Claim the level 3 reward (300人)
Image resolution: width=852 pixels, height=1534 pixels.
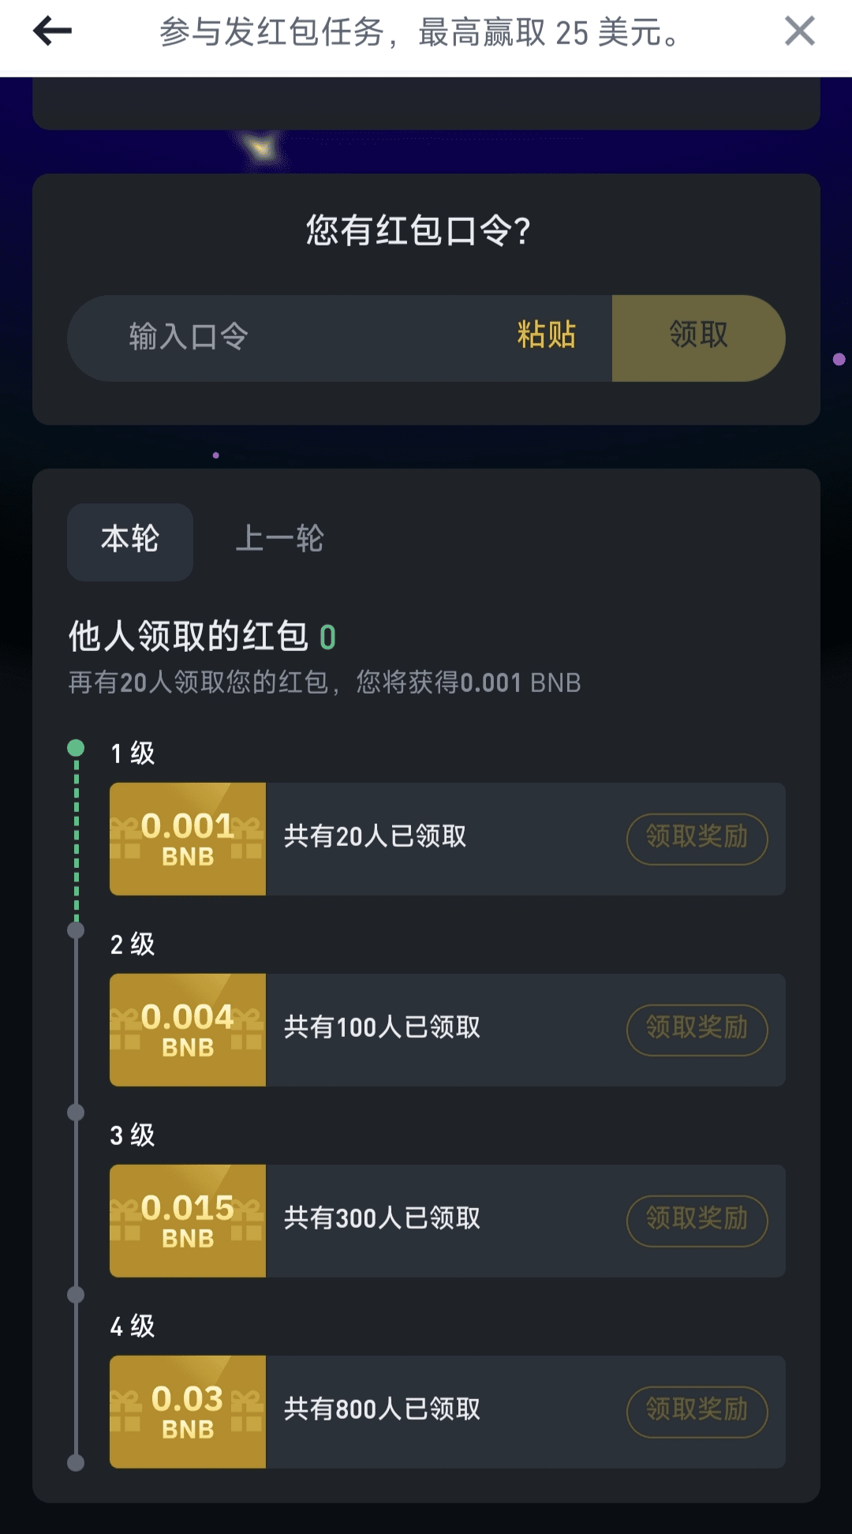pos(697,1221)
